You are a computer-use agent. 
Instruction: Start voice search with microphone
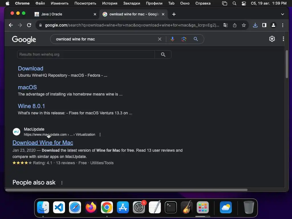click(173, 39)
